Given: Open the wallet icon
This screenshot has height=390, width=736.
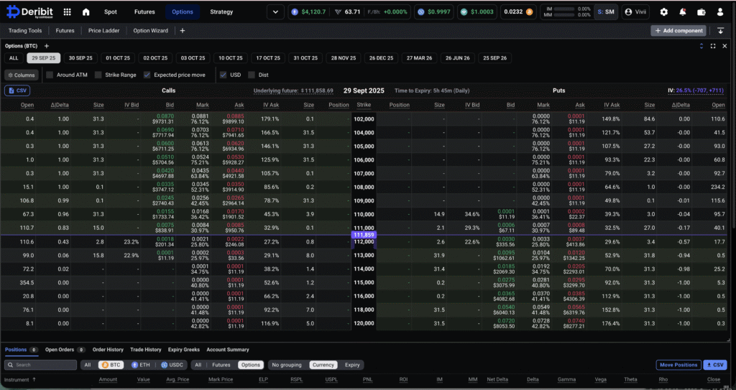Looking at the screenshot, I should (x=701, y=12).
